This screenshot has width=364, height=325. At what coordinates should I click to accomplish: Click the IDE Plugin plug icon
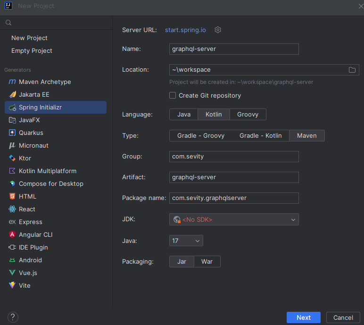[12, 247]
